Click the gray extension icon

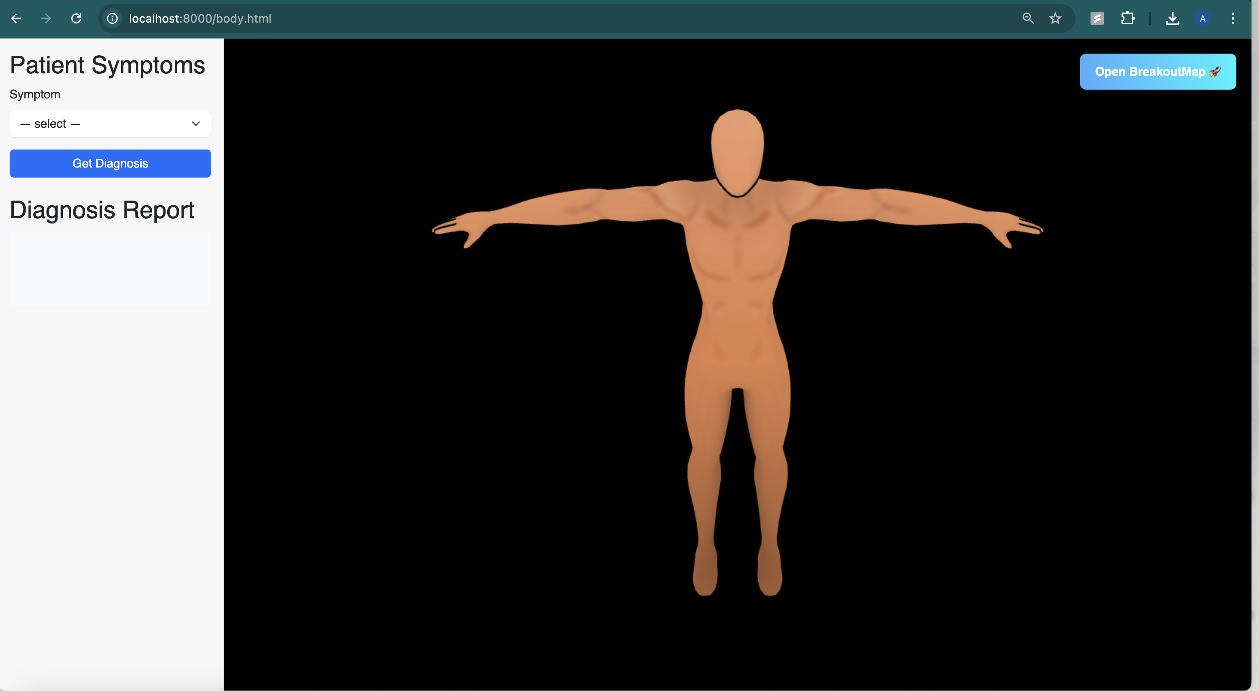click(x=1097, y=18)
